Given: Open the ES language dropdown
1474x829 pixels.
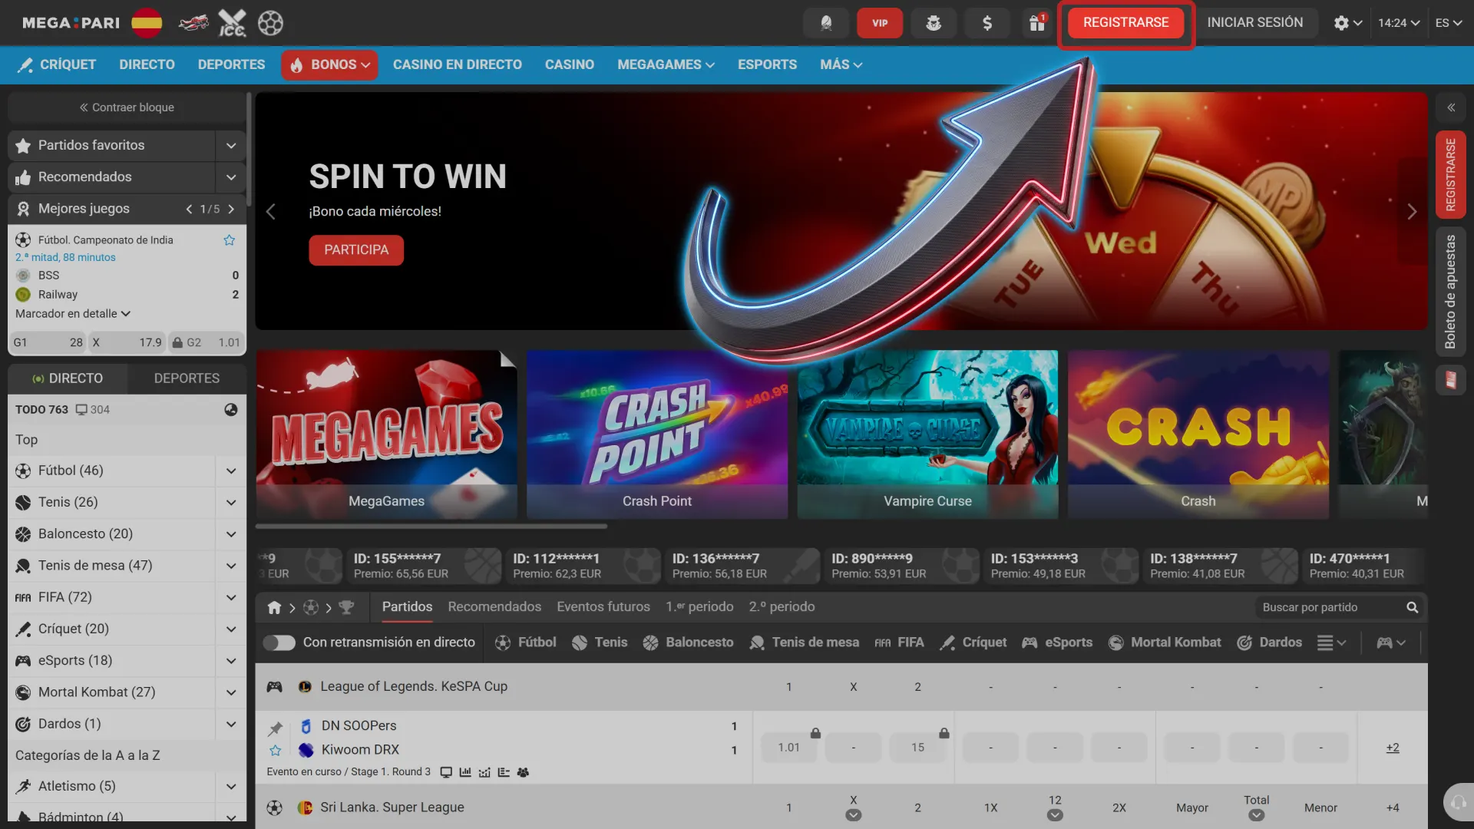Looking at the screenshot, I should click(1449, 23).
